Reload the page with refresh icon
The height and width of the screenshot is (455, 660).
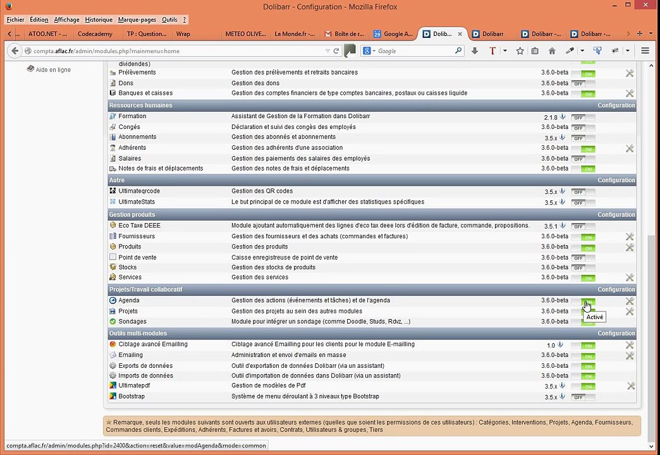(336, 51)
